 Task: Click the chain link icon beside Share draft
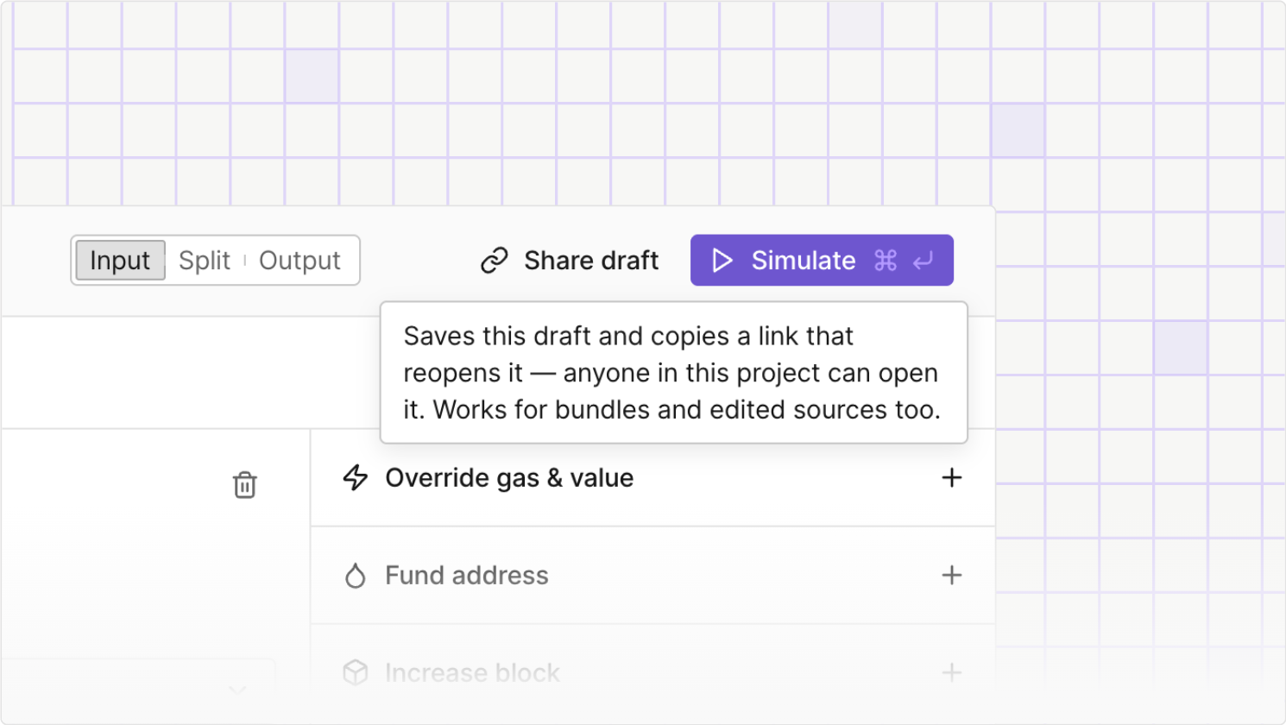[x=495, y=261]
